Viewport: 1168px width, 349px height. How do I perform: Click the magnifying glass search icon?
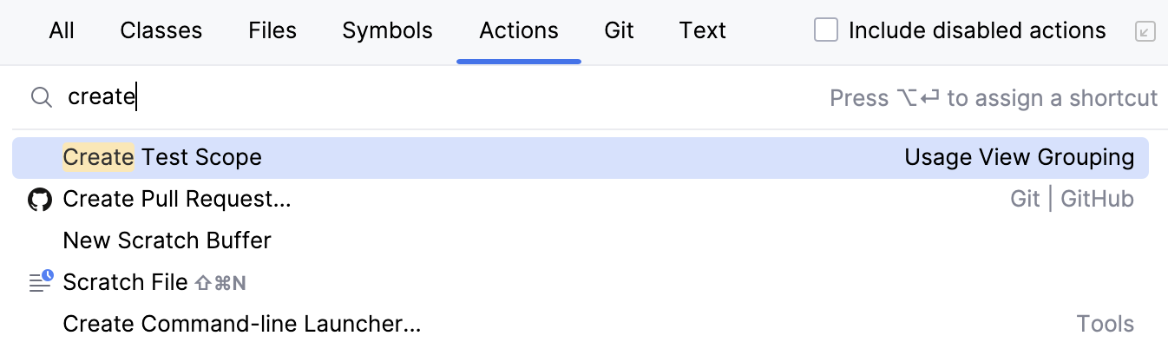pyautogui.click(x=41, y=97)
